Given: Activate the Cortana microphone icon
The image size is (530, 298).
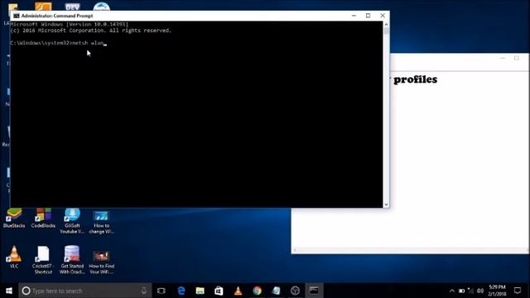Looking at the screenshot, I should point(144,291).
